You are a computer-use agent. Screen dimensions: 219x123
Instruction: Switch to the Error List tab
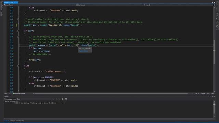point(12,121)
